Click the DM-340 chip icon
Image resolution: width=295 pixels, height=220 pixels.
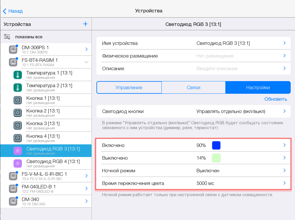coord(13,201)
